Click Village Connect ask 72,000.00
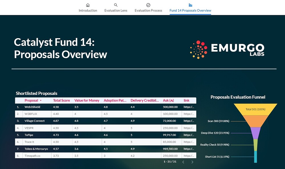Screen dimensions: 285x169 click(x=169, y=121)
